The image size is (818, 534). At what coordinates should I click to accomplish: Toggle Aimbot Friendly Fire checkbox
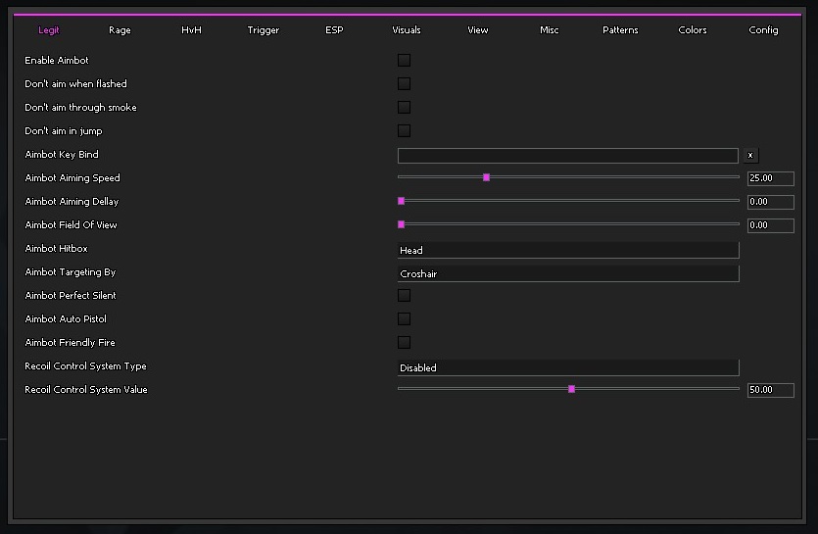[404, 343]
